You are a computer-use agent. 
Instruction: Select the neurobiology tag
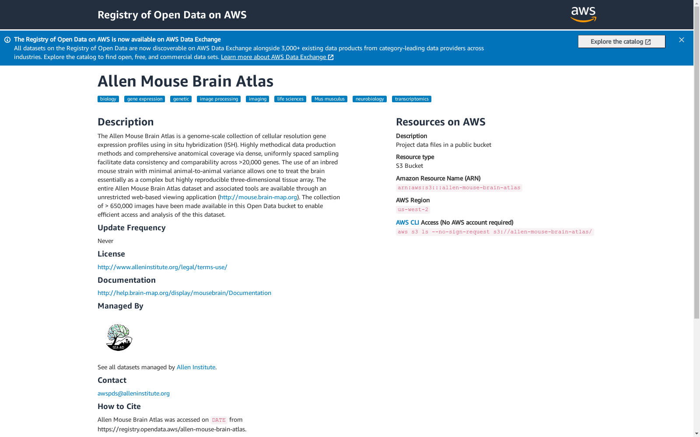pyautogui.click(x=370, y=99)
